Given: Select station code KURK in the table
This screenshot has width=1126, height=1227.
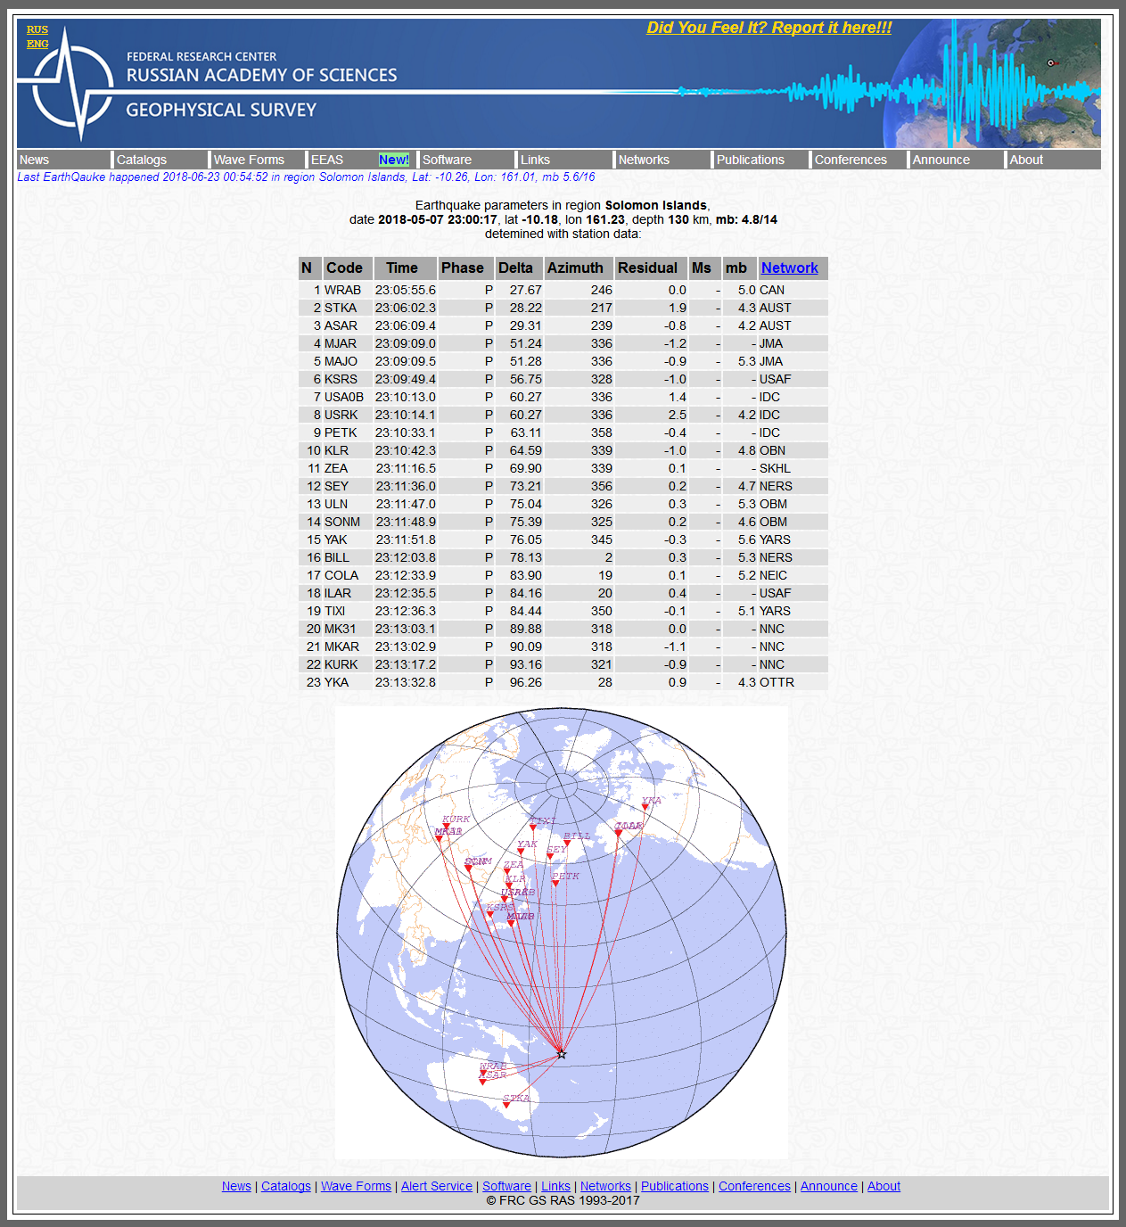Looking at the screenshot, I should (x=341, y=664).
